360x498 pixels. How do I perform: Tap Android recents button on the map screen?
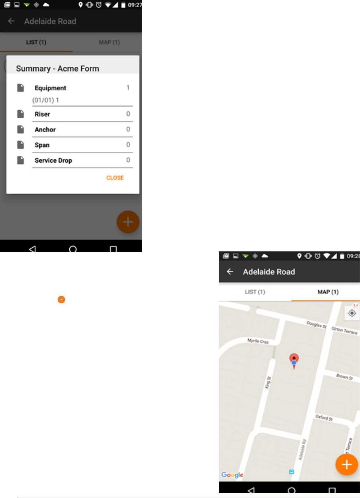click(x=332, y=490)
